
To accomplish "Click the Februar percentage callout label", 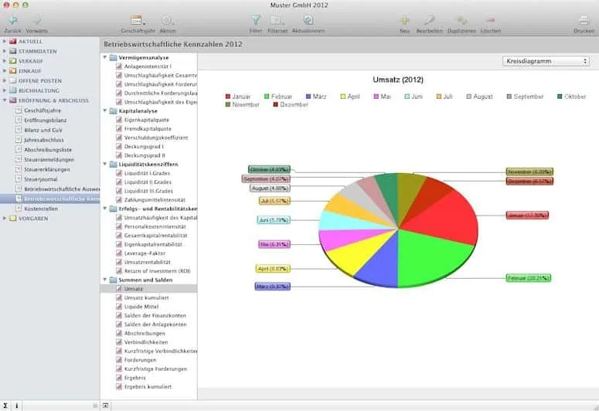I will (x=529, y=278).
